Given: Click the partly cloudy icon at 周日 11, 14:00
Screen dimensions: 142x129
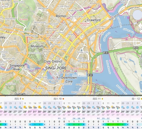Looking at the screenshot, I should [113, 107].
